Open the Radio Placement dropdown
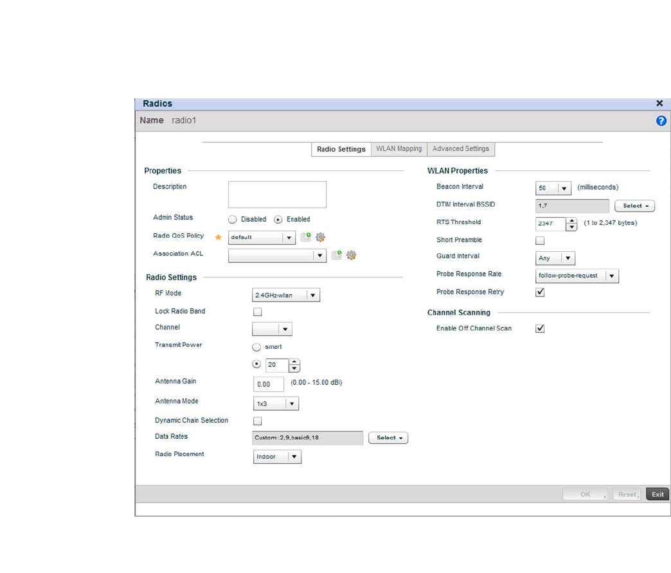This screenshot has height=573, width=671. click(x=277, y=457)
